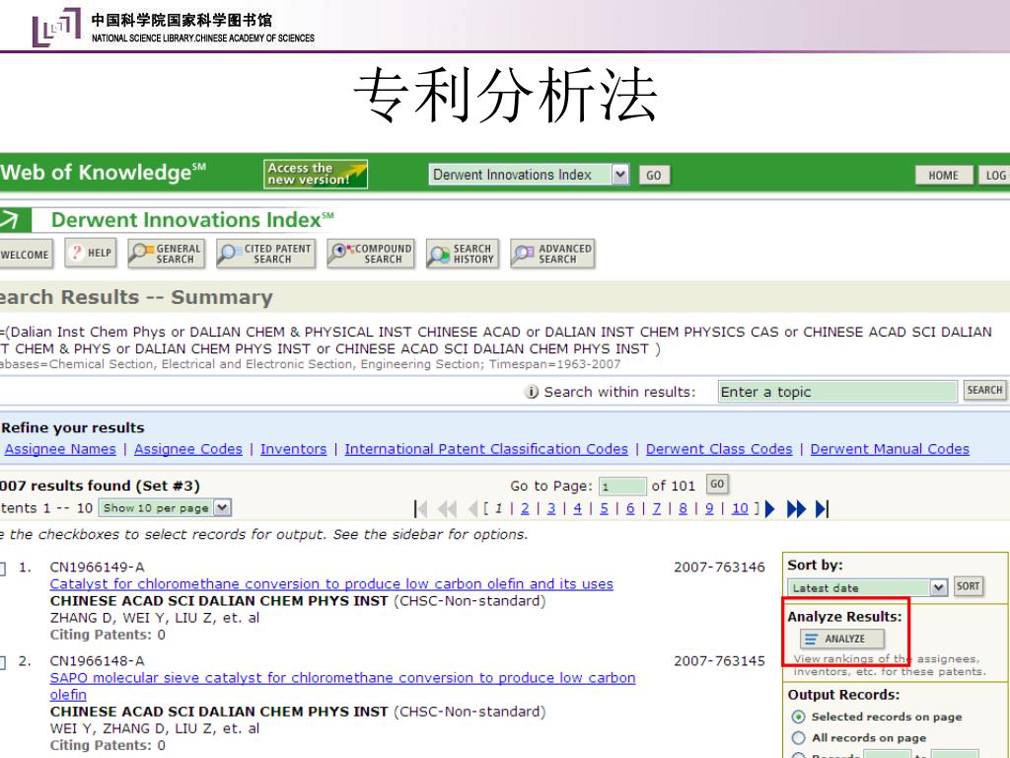
Task: Click the HOME button
Action: click(x=943, y=176)
